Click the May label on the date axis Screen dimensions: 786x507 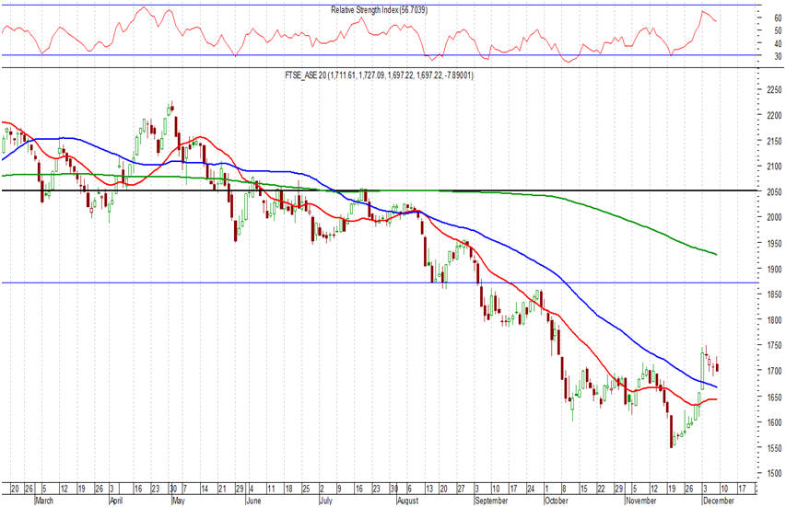177,501
